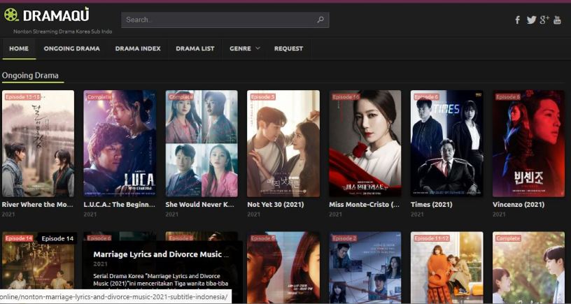Click the search magnifier icon
The width and height of the screenshot is (571, 304).
pyautogui.click(x=320, y=20)
